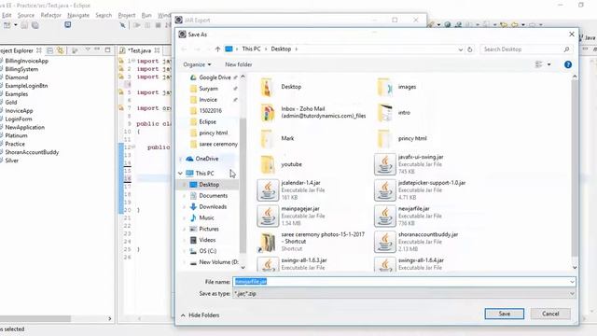597x336 pixels.
Task: Select Desktop in navigation pane
Action: tap(209, 185)
